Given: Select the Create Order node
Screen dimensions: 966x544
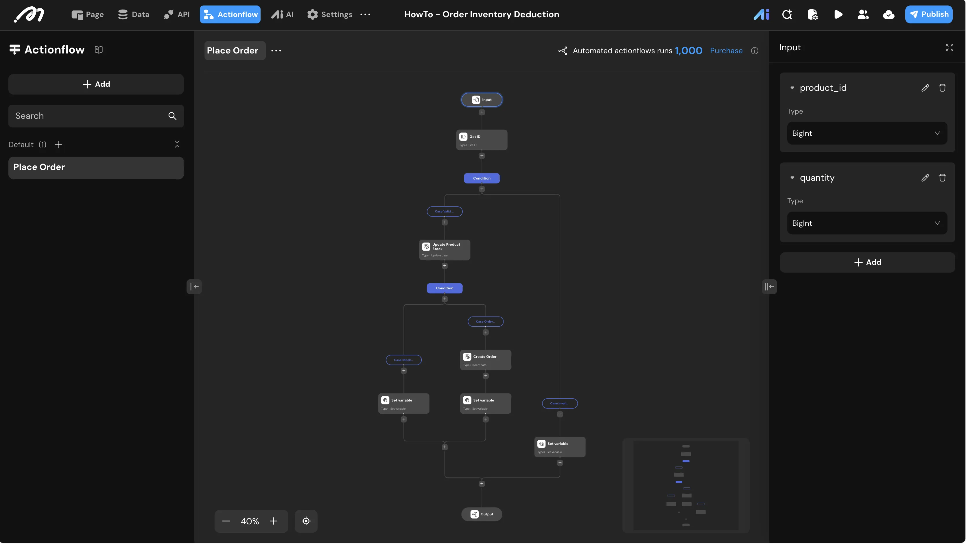Looking at the screenshot, I should [x=486, y=360].
